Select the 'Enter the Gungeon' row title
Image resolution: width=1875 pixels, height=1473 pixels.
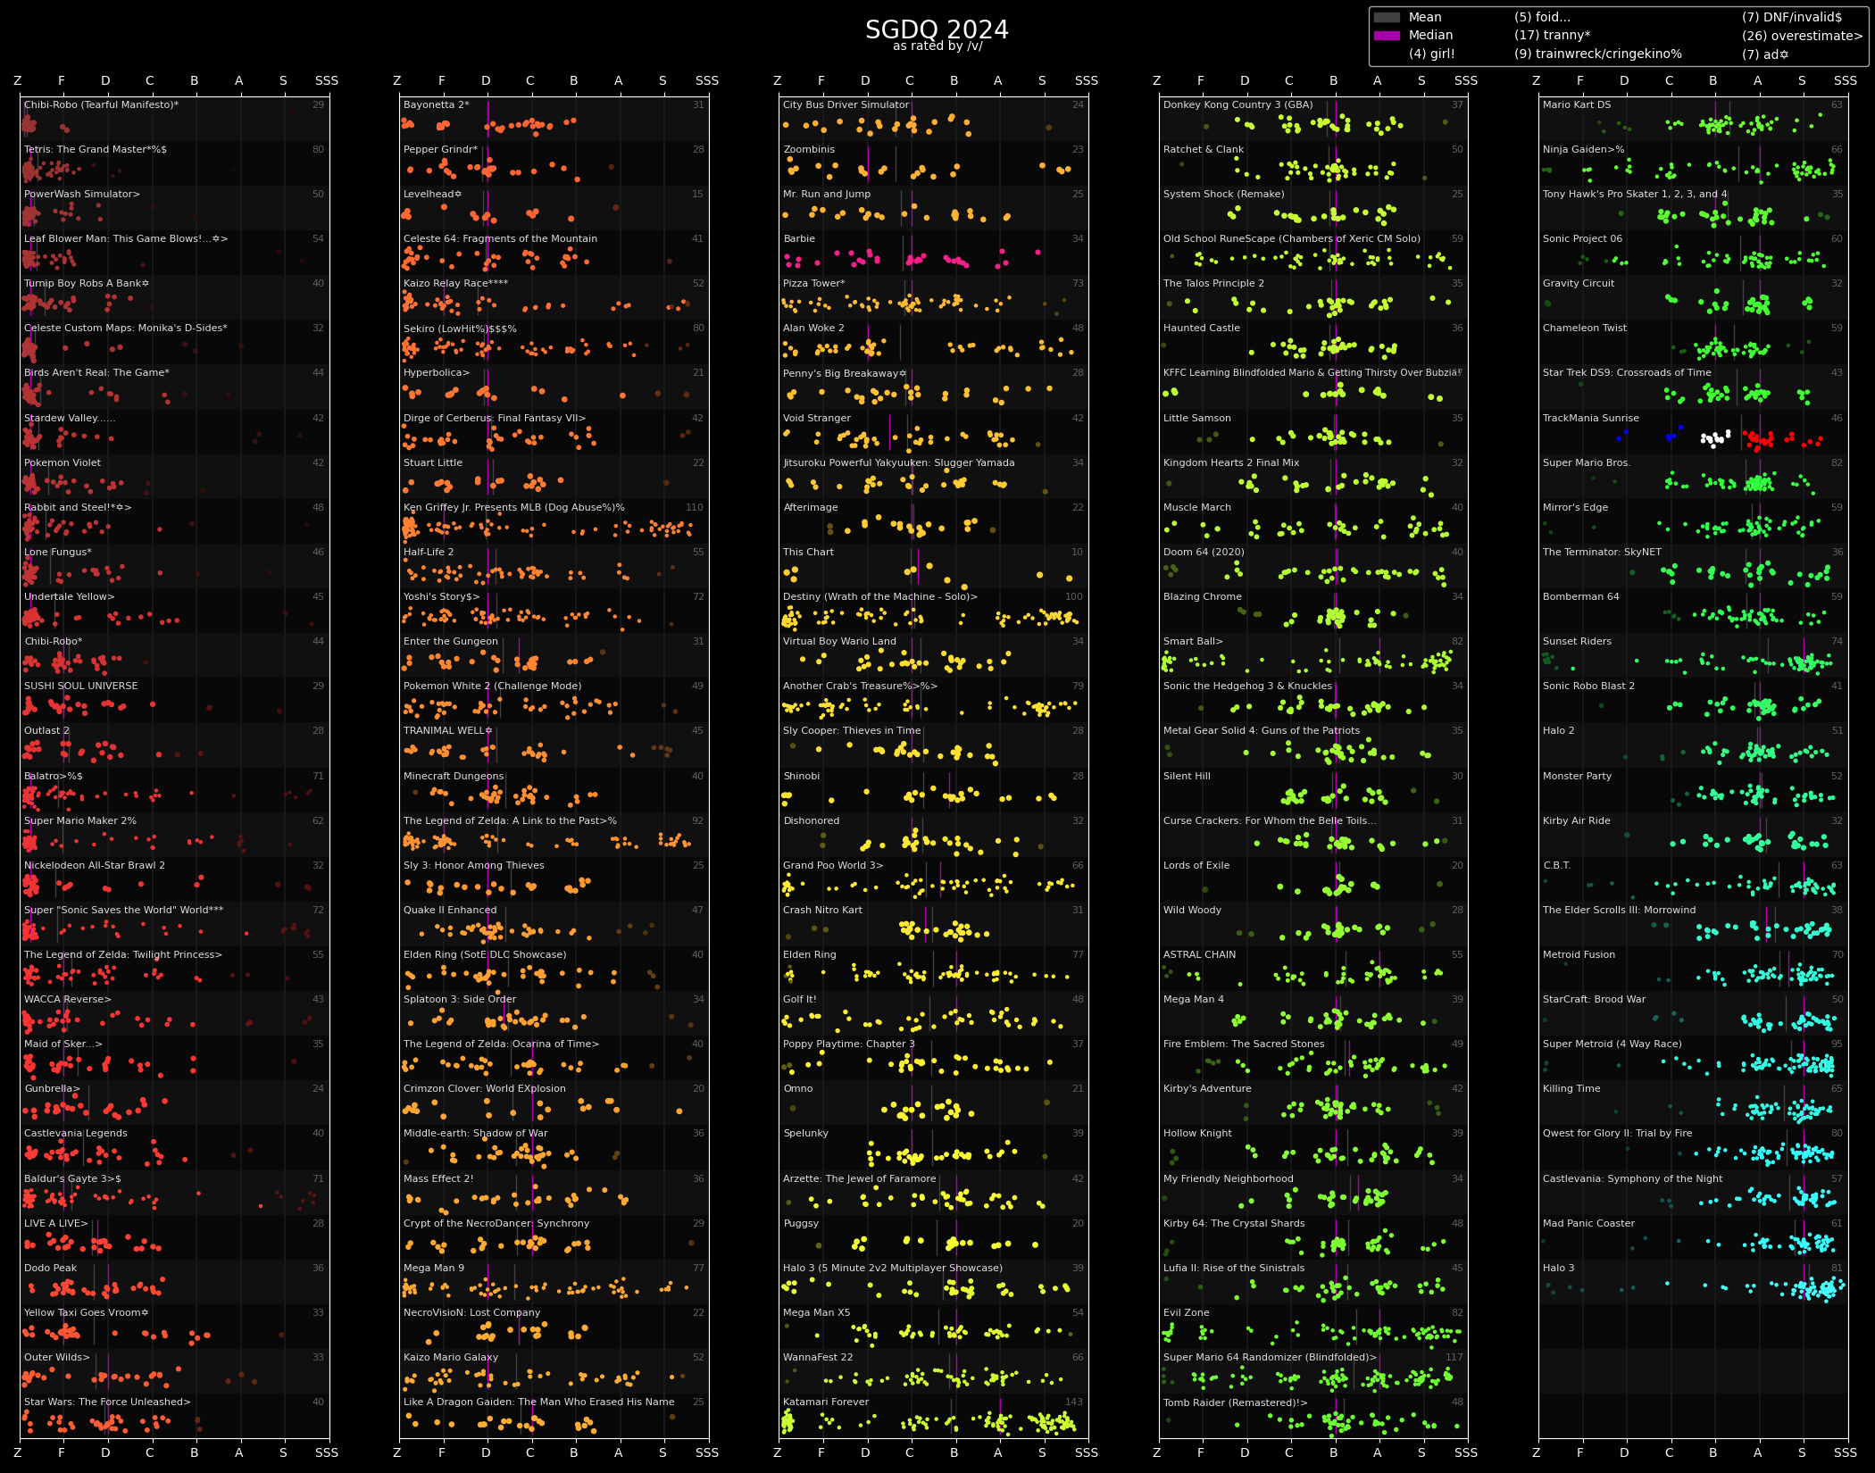451,641
